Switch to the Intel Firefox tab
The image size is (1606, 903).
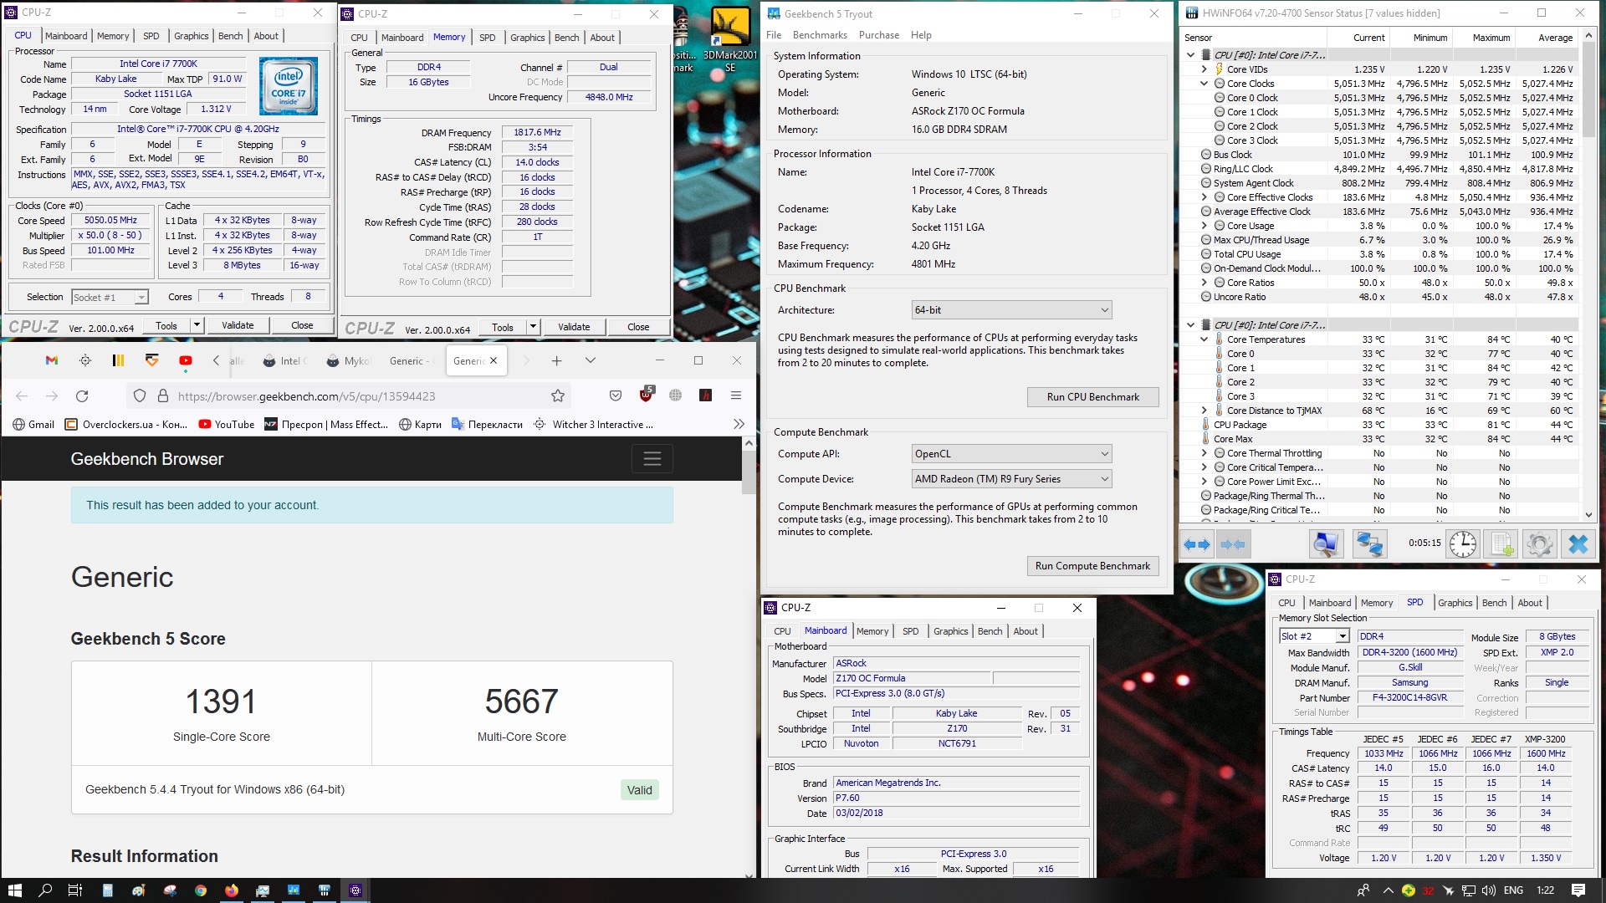(x=285, y=360)
